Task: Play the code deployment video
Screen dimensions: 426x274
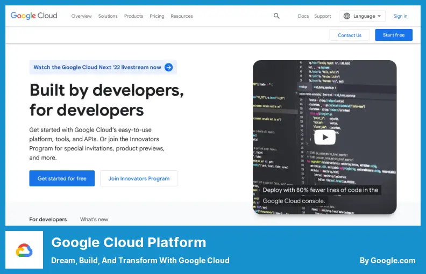Action: click(x=325, y=138)
